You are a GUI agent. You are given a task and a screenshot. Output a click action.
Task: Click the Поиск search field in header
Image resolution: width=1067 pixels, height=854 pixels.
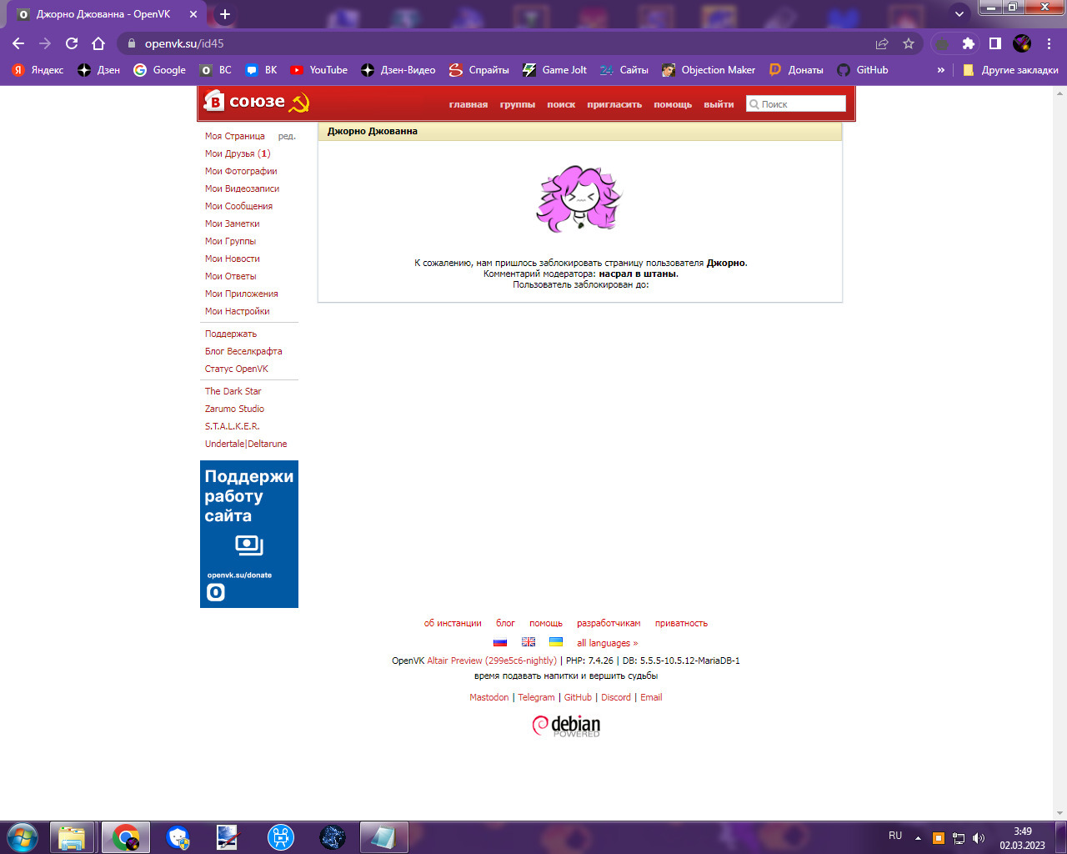click(796, 104)
